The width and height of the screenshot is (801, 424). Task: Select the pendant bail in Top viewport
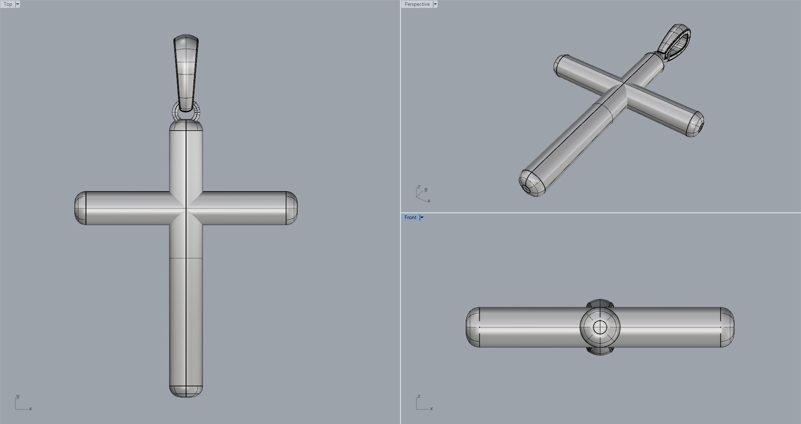186,74
